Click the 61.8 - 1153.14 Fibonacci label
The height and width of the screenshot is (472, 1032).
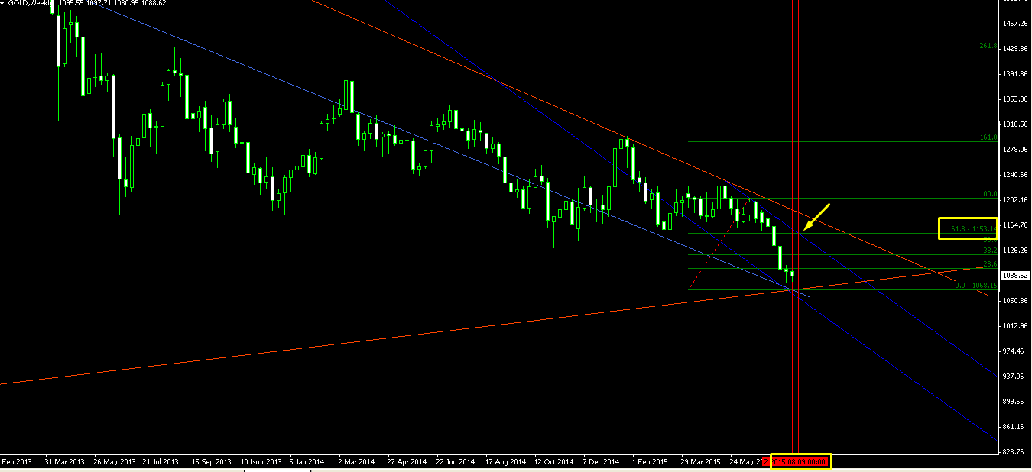coord(973,228)
